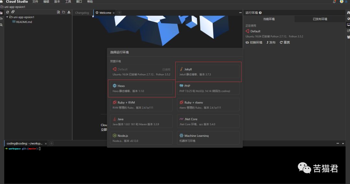Click the Ruby + RVM logo icon

114,102
